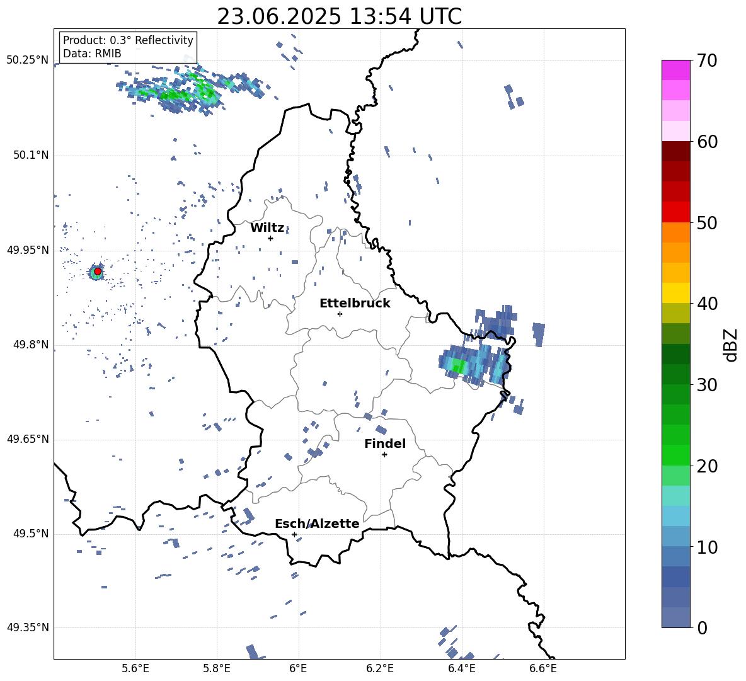Screen dimensions: 746x681
Task: Click the colorbar tick label 10
Action: click(707, 547)
